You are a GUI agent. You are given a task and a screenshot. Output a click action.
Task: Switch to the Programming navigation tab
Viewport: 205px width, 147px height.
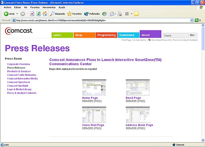point(106,35)
